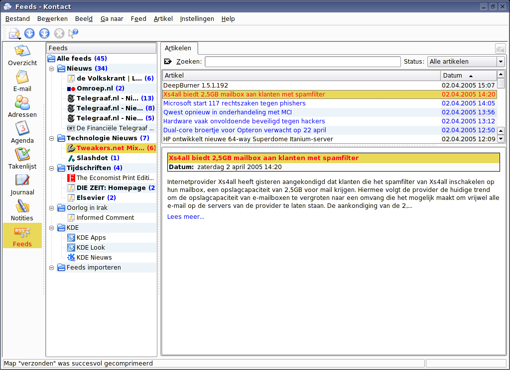Screen dimensions: 510x370
Task: Click the Tweakers.net wrench icon
Action: (x=71, y=148)
